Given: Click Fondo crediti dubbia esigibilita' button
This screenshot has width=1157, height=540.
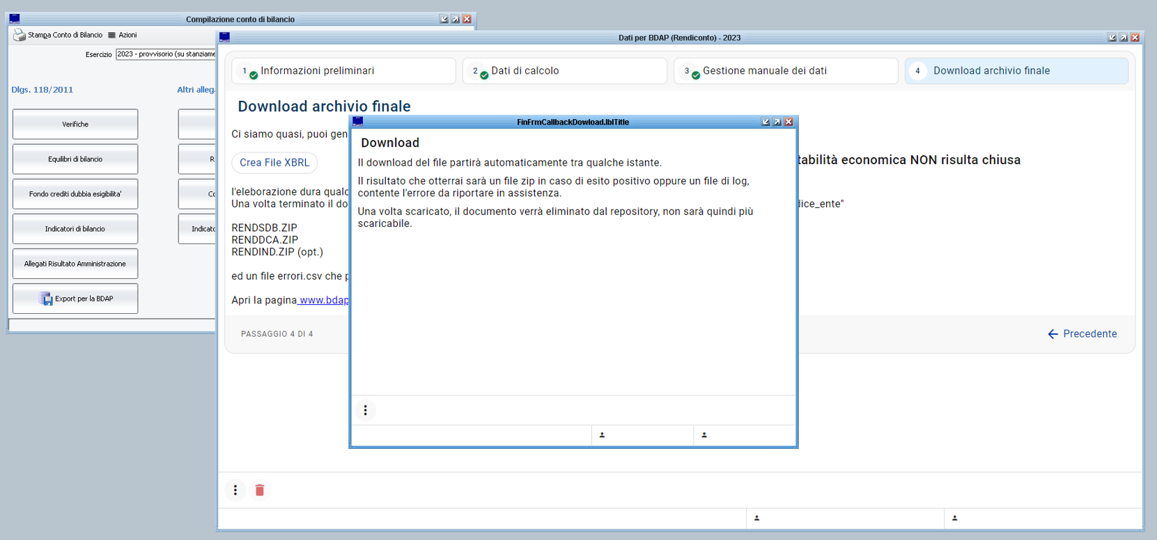Looking at the screenshot, I should (x=75, y=194).
